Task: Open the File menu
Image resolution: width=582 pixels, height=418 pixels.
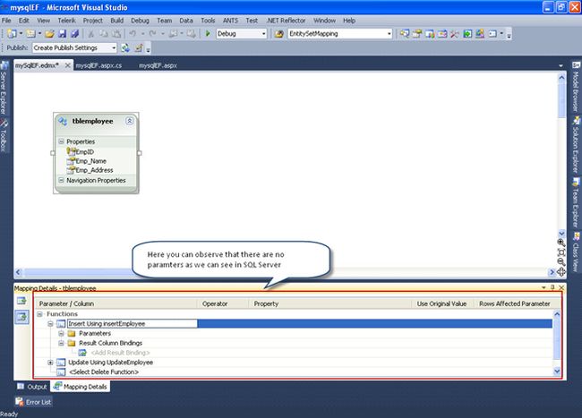Action: coord(6,21)
